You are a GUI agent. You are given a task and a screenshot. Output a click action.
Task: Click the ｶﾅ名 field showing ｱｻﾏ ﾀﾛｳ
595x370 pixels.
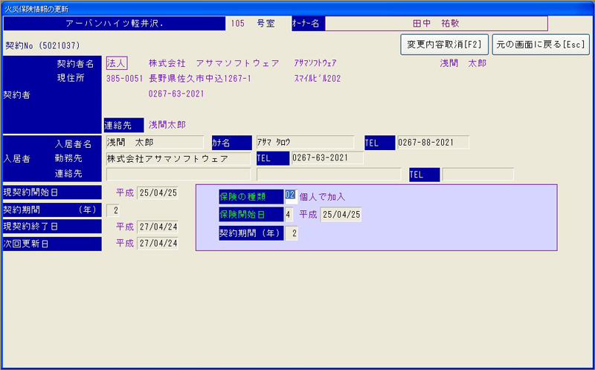(303, 142)
